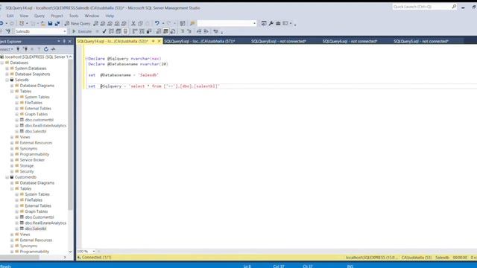
Task: Open the Toolbox icon beside the wrench
Action: tap(278, 23)
